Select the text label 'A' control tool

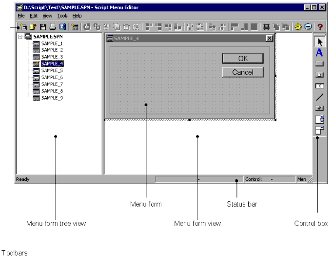coord(319,53)
